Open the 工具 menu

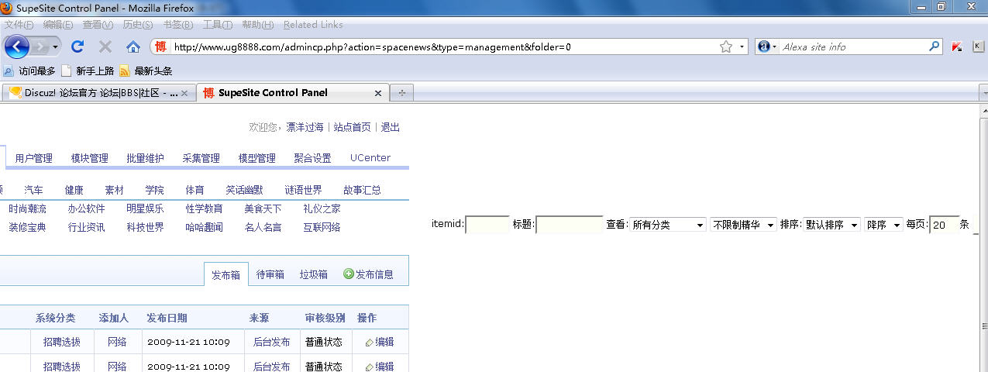(x=218, y=25)
